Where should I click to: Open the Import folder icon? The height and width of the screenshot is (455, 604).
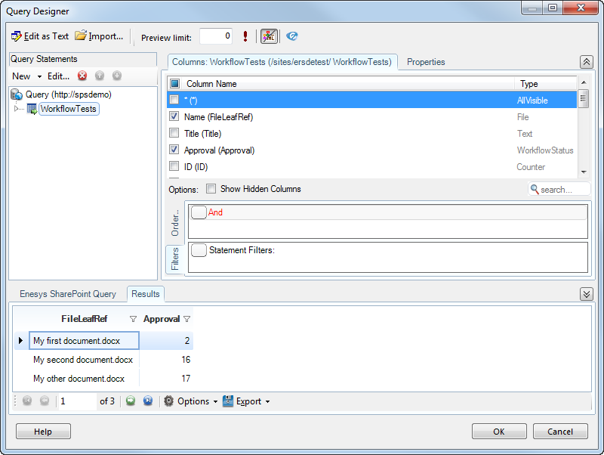(81, 36)
